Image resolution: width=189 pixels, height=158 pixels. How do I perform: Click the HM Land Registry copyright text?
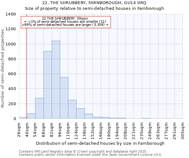click(90, 151)
